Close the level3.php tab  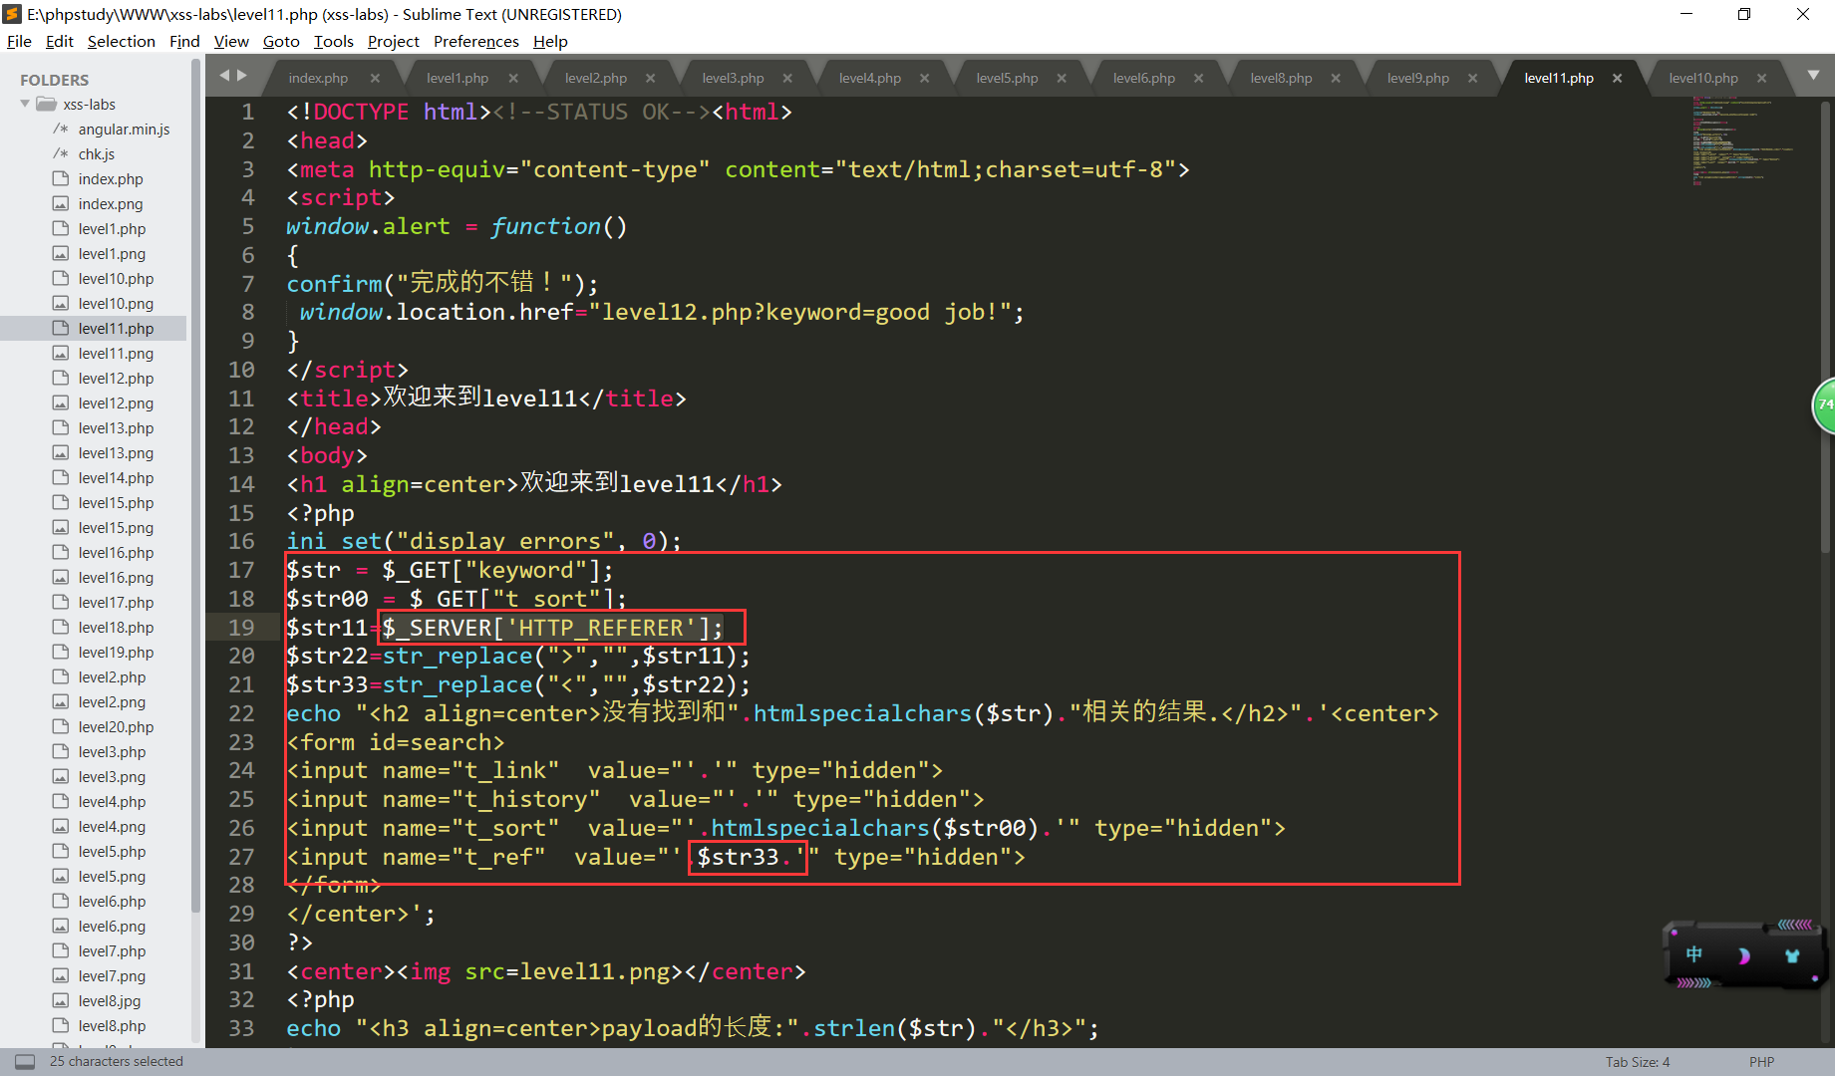[x=787, y=78]
